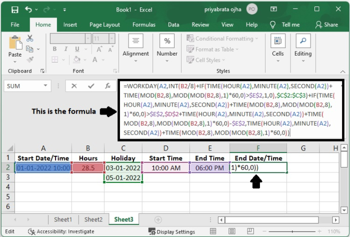Open the Cell Styles menu
This screenshot has height=237, width=350.
click(206, 60)
